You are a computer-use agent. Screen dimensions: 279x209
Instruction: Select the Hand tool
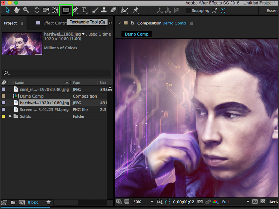pos(16,10)
